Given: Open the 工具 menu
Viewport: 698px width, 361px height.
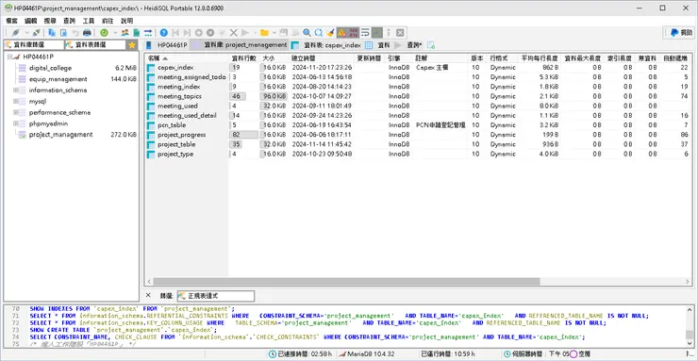Looking at the screenshot, I should pyautogui.click(x=89, y=21).
